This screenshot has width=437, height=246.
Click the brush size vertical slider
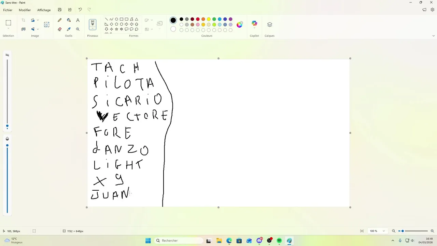[7, 94]
